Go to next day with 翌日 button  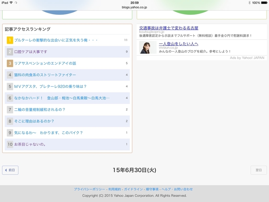(259, 170)
